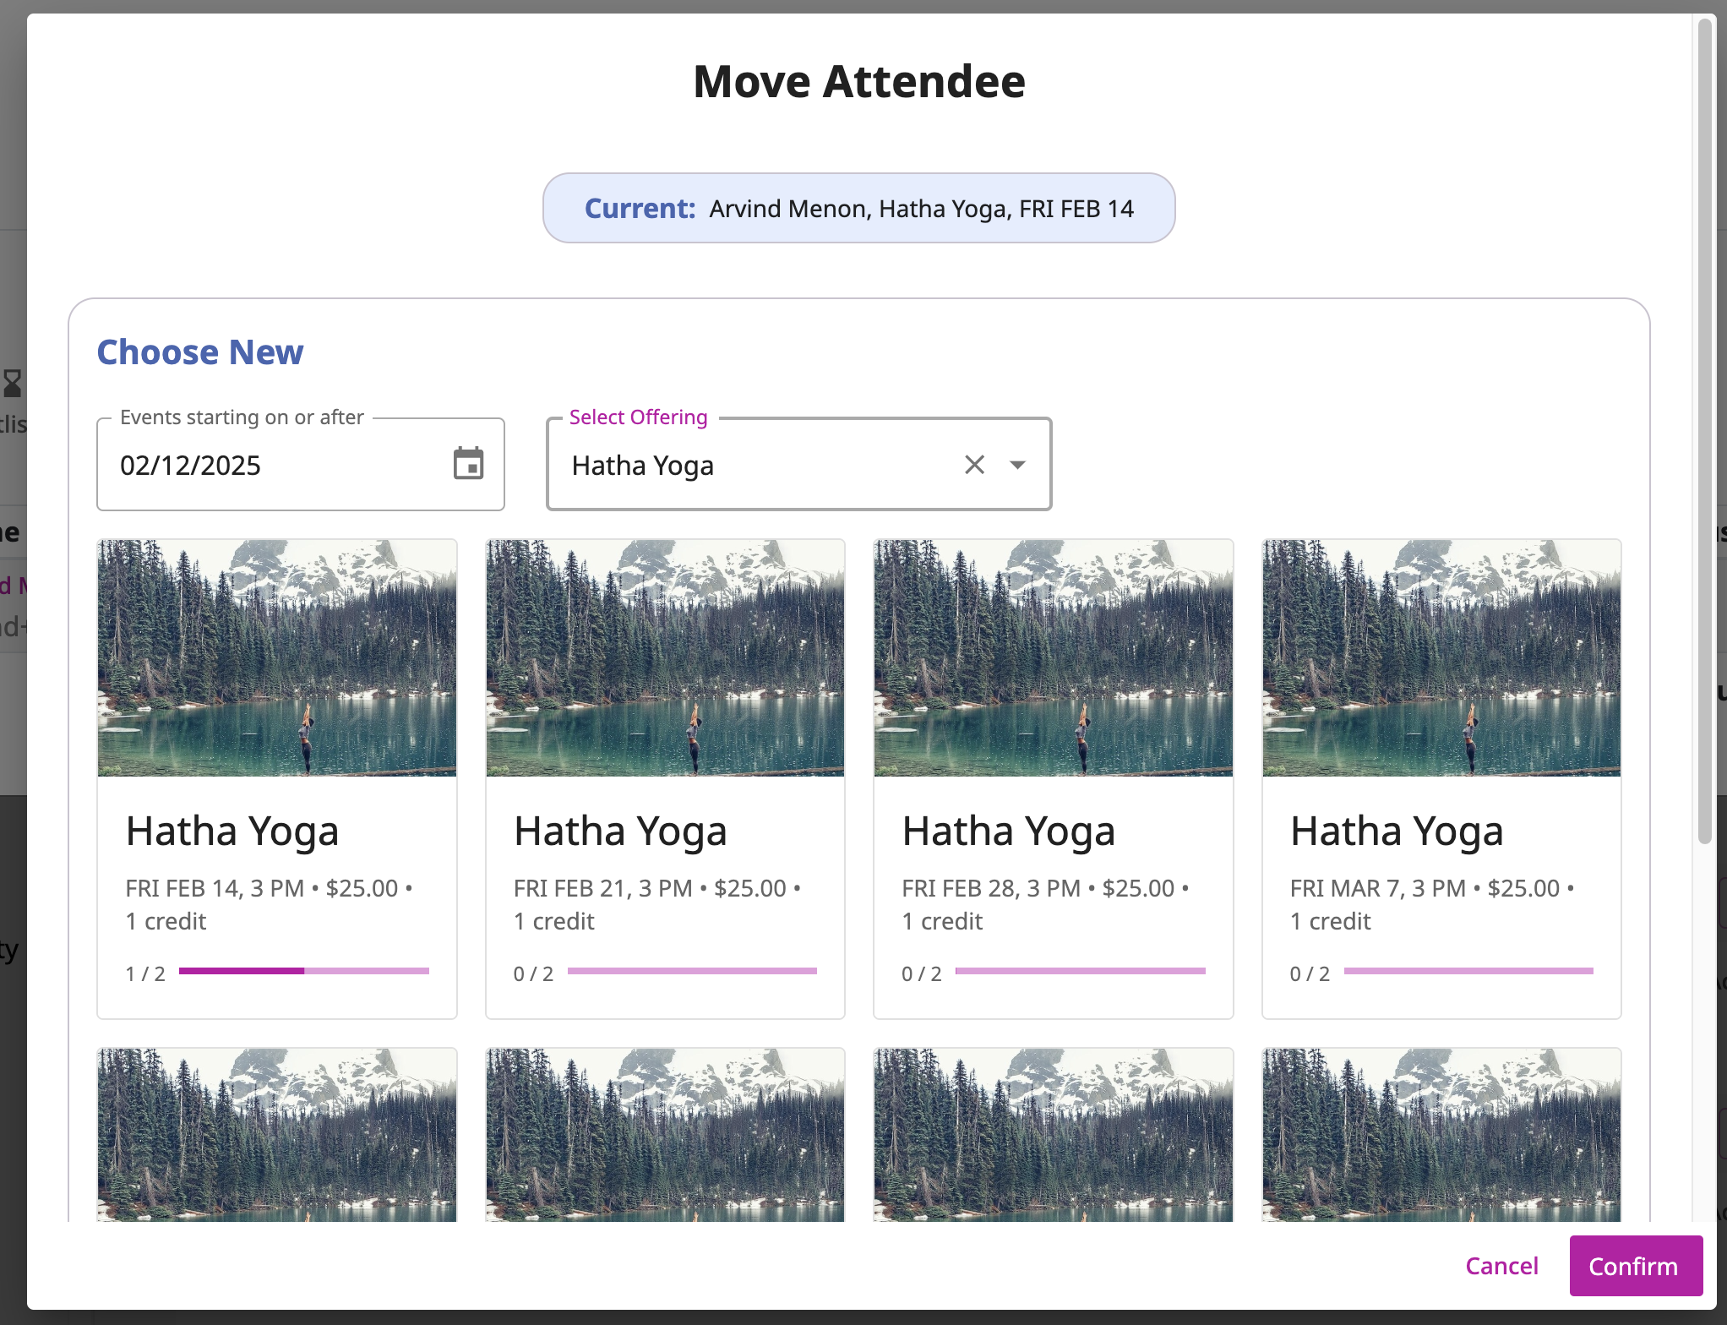1727x1325 pixels.
Task: Click the Hatha Yoga title on FEB 14 card
Action: click(x=232, y=832)
